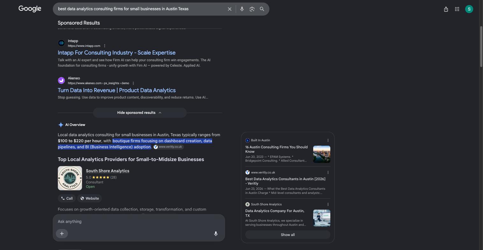Open the www.veritly.co.uk source chip
The image size is (483, 250).
tap(168, 147)
